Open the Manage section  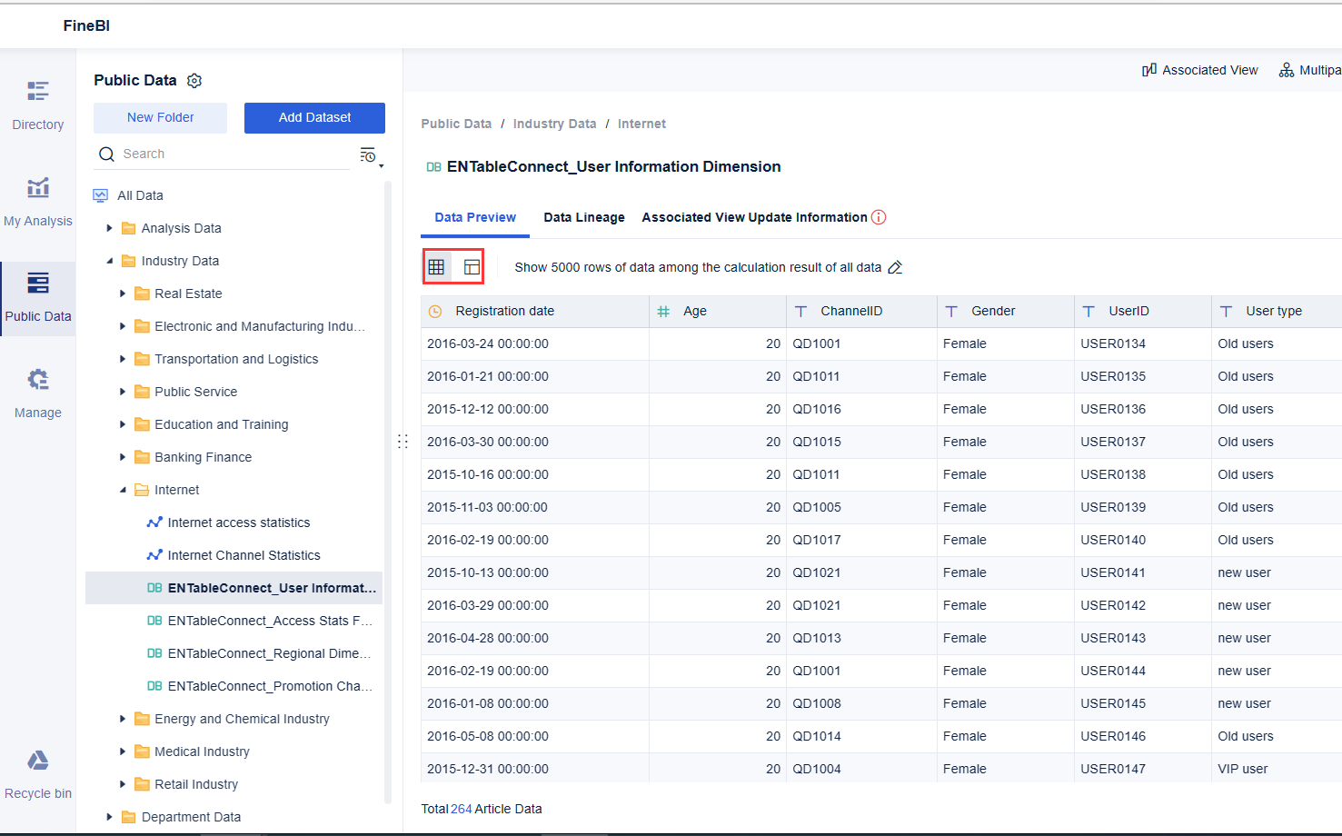38,393
